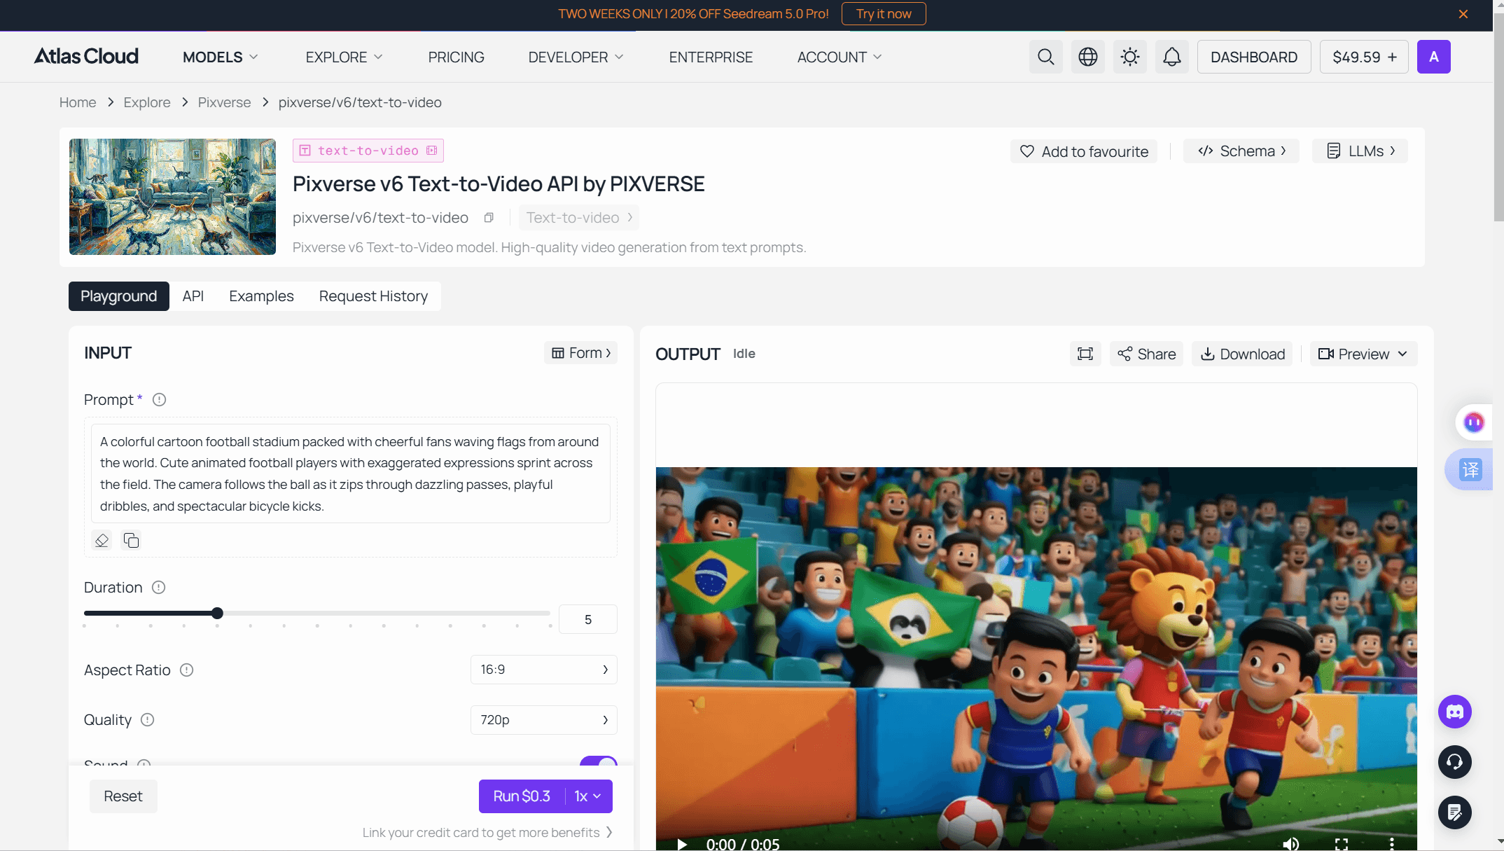Screen dimensions: 1504x851
Task: Open the PRICING page
Action: (x=456, y=57)
